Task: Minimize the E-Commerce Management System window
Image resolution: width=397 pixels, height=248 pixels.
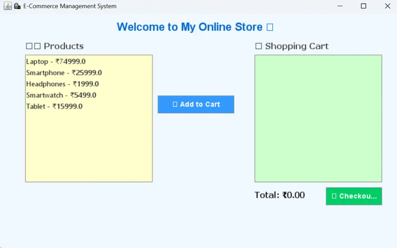Action: pyautogui.click(x=340, y=6)
